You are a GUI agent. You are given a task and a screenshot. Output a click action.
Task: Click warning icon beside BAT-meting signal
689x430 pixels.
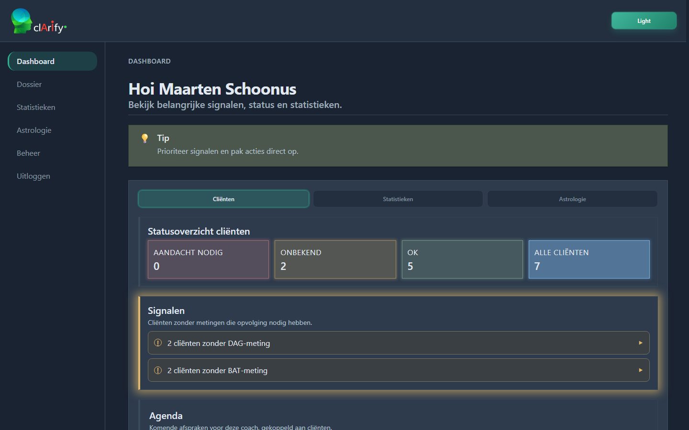coord(158,370)
